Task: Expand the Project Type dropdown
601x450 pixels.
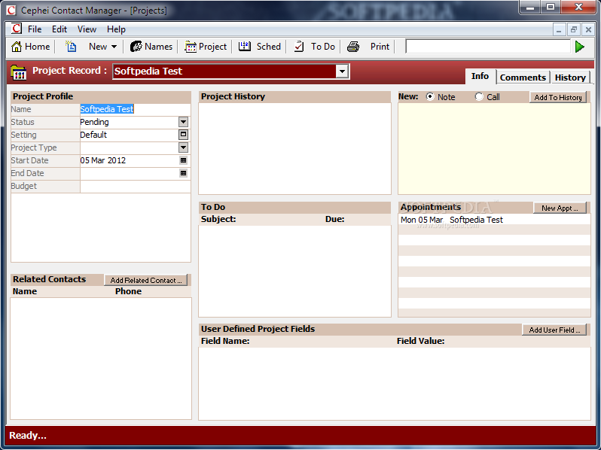Action: [x=183, y=147]
